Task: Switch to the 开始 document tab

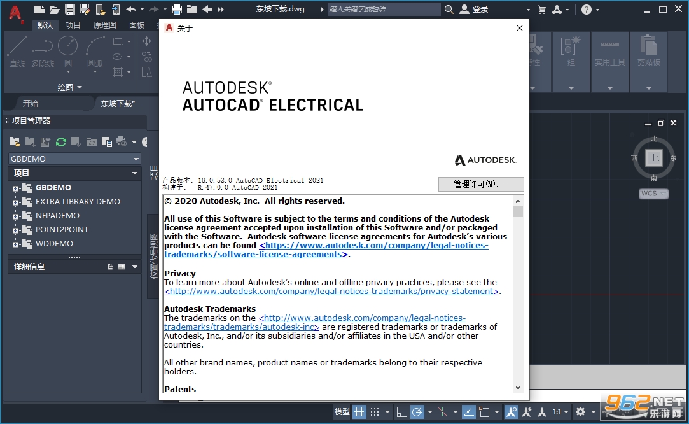Action: click(x=31, y=103)
